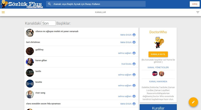This screenshot has height=110, width=201.
Task: Click the river song avatar thumbnail
Action: [30, 94]
